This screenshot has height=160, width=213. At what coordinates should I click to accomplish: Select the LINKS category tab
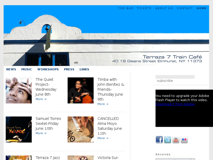point(84,69)
